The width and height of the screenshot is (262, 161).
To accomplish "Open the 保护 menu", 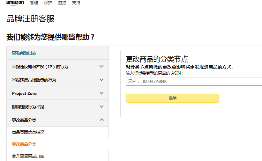I will pyautogui.click(x=48, y=3).
